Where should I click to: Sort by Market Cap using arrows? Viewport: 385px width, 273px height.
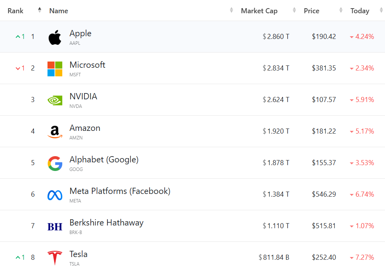click(x=294, y=11)
